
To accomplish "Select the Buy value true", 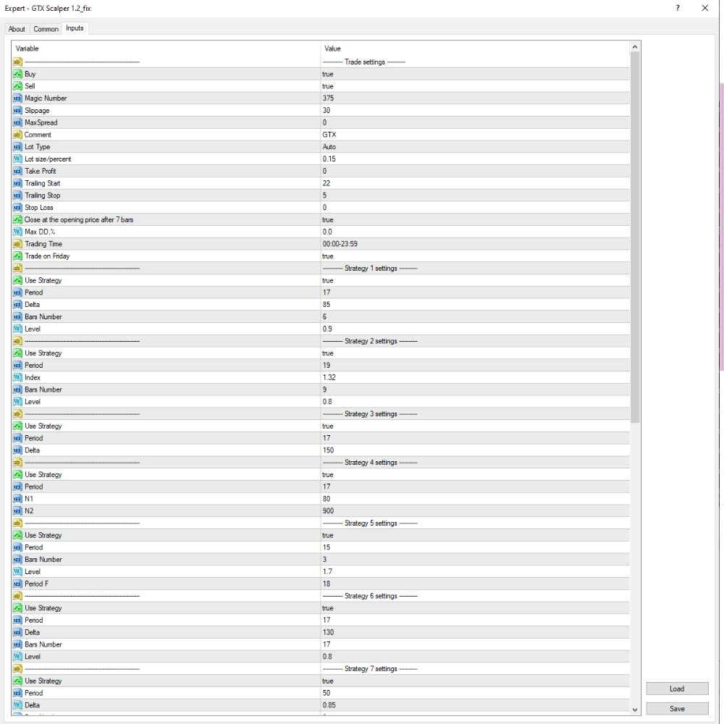I will pyautogui.click(x=328, y=74).
